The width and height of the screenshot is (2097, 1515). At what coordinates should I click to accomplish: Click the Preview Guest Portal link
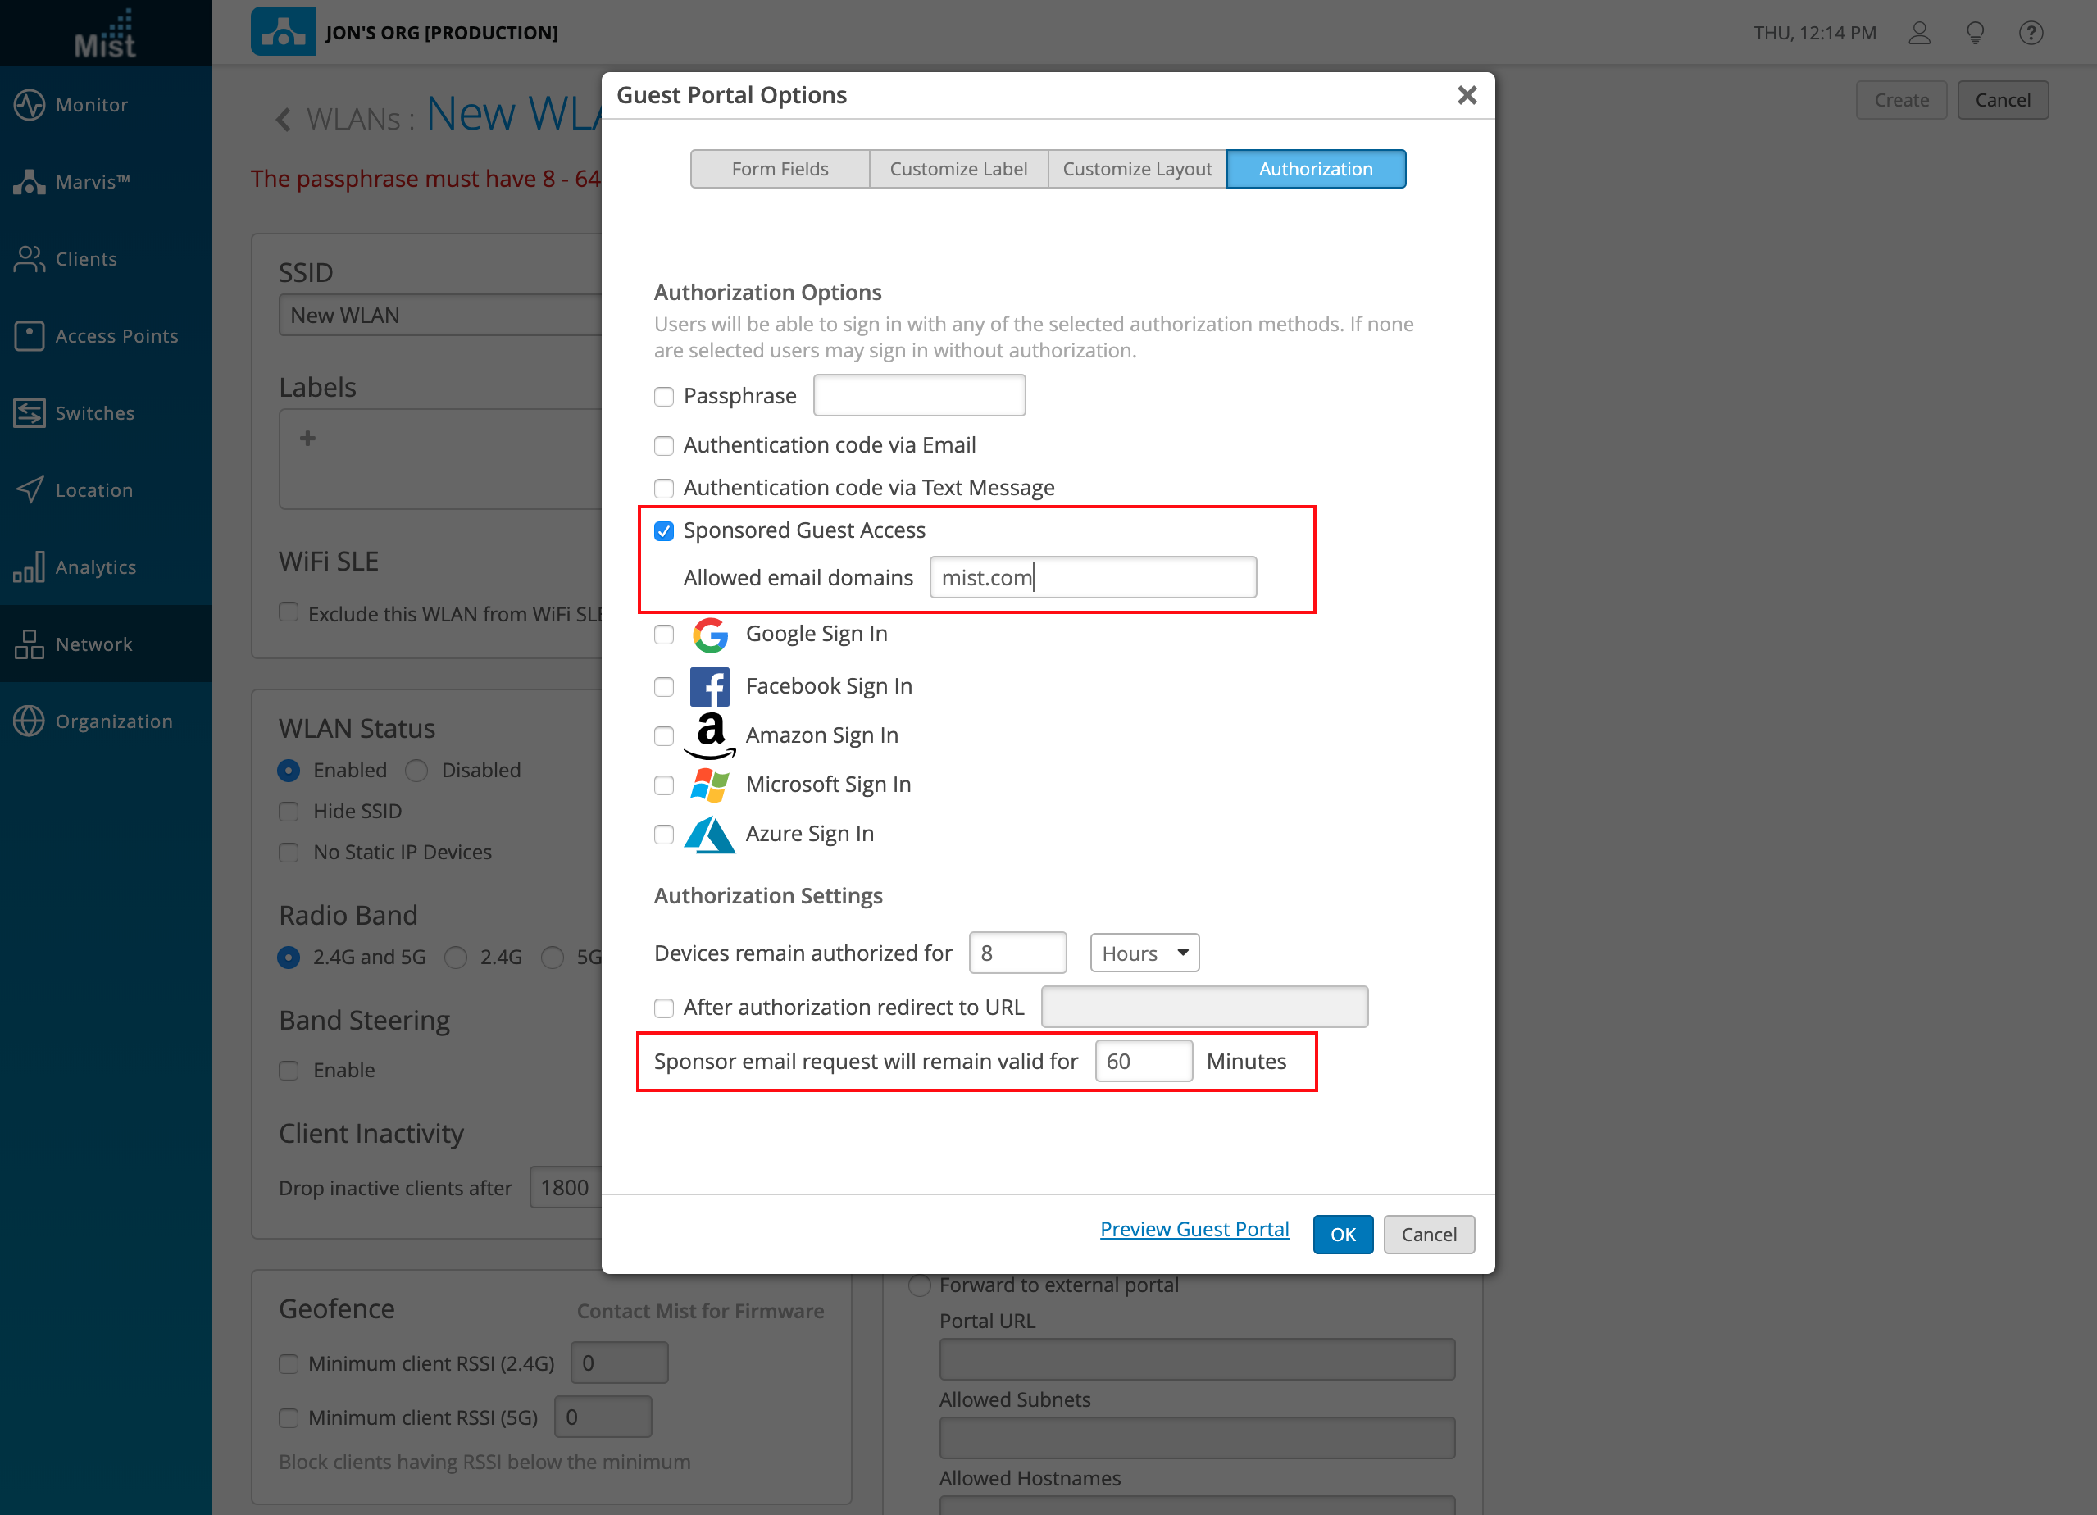1194,1229
